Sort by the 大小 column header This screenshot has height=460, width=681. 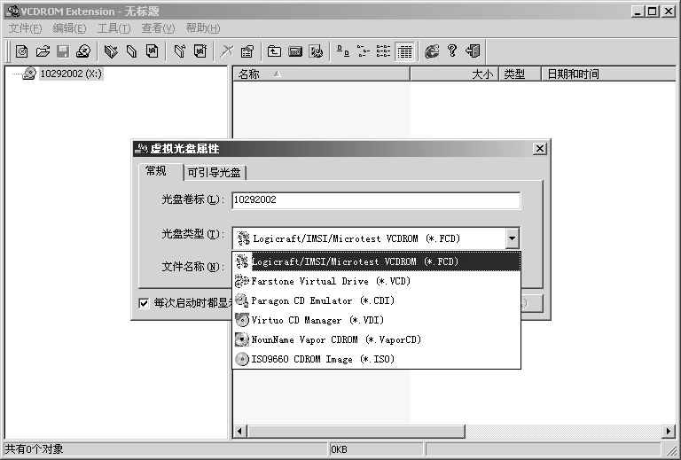[x=454, y=74]
